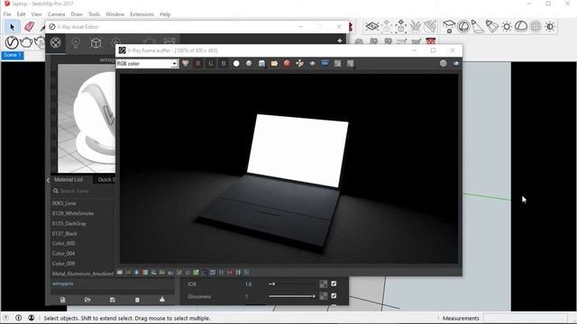Screen dimensions: 577x324
Task: Open Material List tab
Action: point(69,179)
